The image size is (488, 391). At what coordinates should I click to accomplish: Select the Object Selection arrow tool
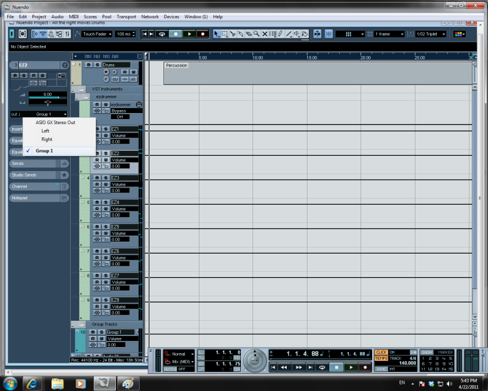pos(217,34)
